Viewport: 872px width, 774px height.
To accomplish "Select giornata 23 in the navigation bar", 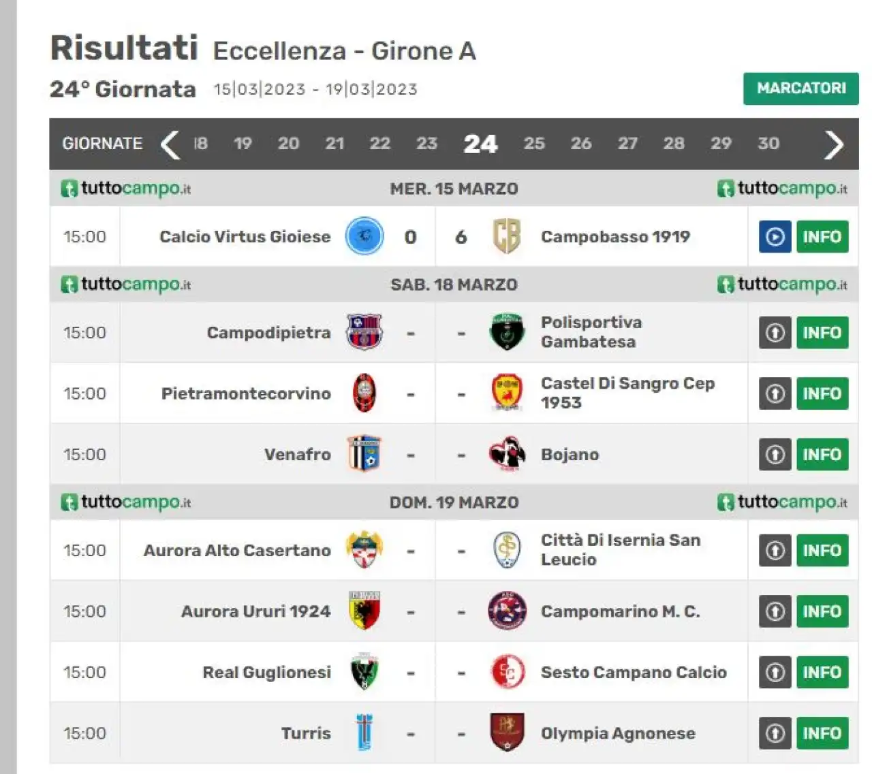I will [x=426, y=144].
